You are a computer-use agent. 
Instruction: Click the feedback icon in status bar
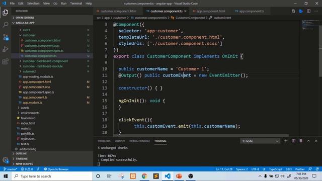310,169
